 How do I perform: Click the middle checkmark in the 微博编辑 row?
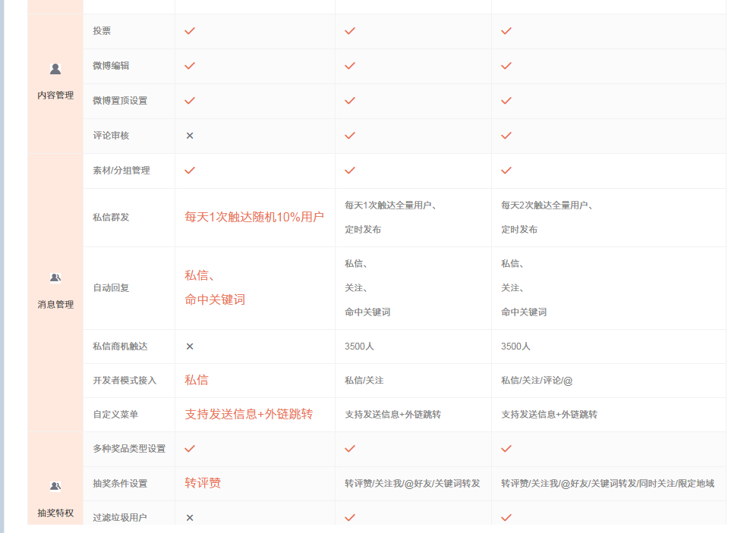click(x=350, y=66)
